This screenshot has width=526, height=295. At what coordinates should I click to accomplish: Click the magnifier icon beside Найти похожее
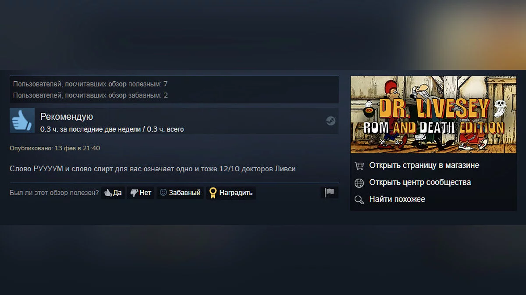pos(359,200)
